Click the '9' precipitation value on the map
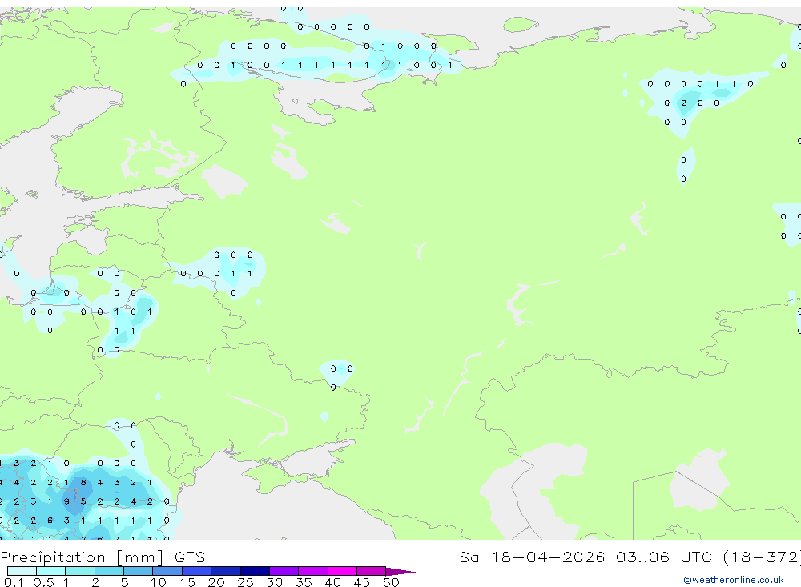Screen dimensions: 801x587 tap(66, 501)
